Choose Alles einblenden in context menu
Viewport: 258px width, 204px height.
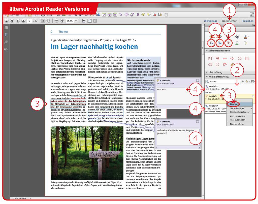click(239, 116)
